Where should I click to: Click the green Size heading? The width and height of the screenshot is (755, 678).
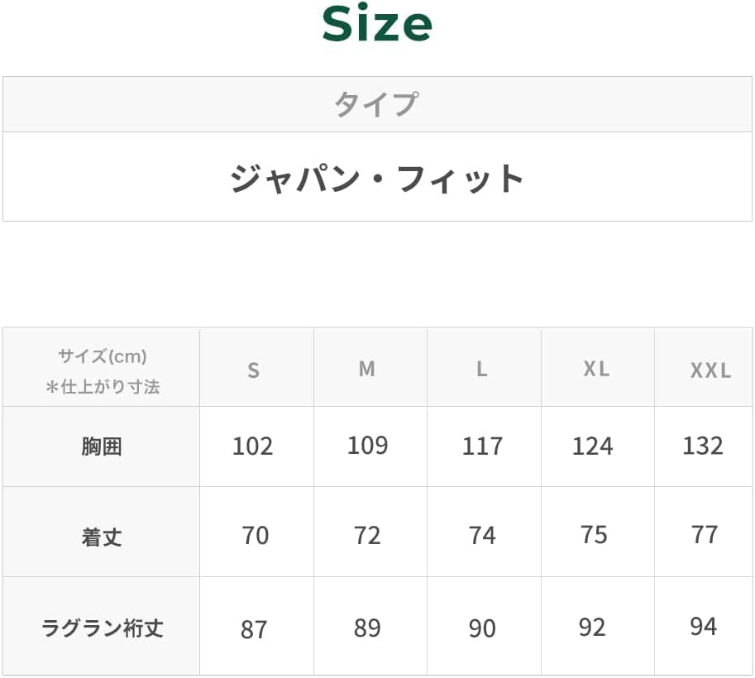(x=376, y=26)
